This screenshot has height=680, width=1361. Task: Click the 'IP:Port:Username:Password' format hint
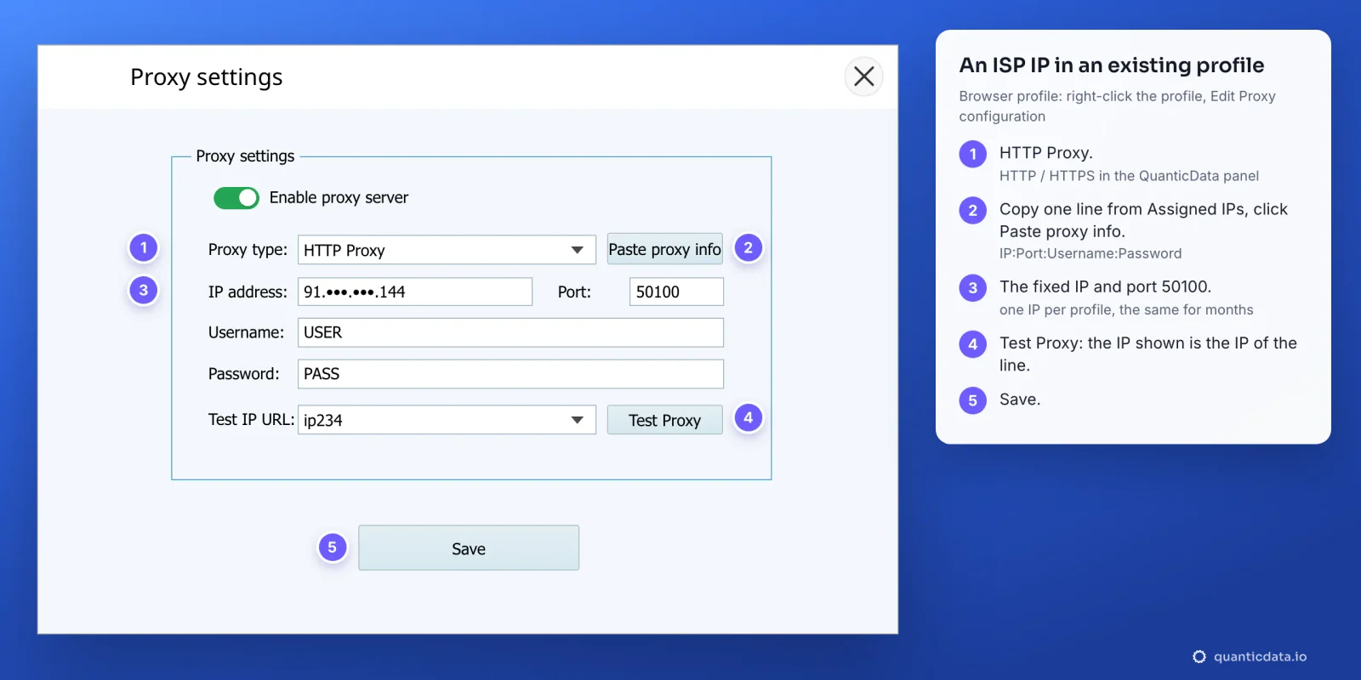coord(1091,253)
